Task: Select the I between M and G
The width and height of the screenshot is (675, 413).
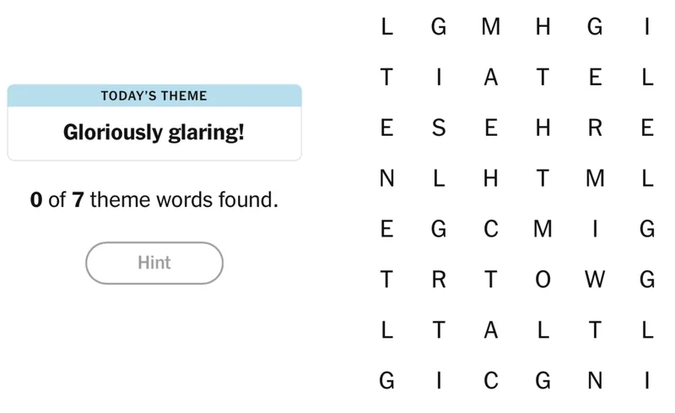Action: tap(595, 230)
